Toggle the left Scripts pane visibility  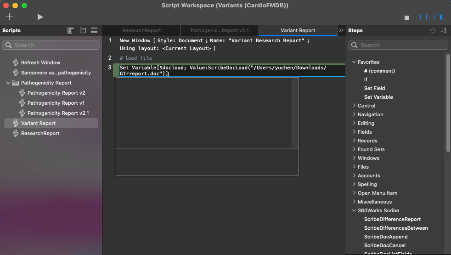[x=423, y=17]
